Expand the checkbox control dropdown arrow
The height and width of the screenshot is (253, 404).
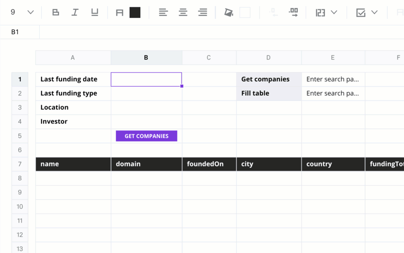pos(375,12)
